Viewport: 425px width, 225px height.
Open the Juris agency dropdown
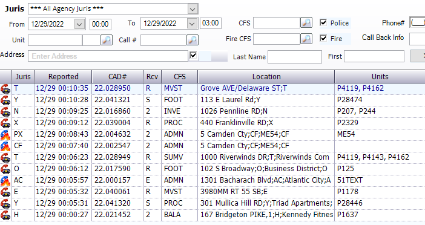pos(193,9)
